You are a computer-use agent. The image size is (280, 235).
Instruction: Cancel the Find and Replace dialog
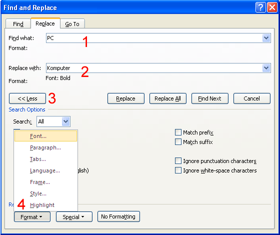click(x=252, y=98)
